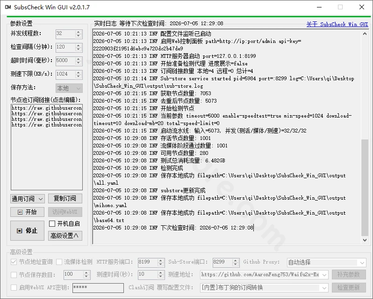Click the 节点保存数目 field showing 100
The height and width of the screenshot is (299, 373).
click(73, 275)
